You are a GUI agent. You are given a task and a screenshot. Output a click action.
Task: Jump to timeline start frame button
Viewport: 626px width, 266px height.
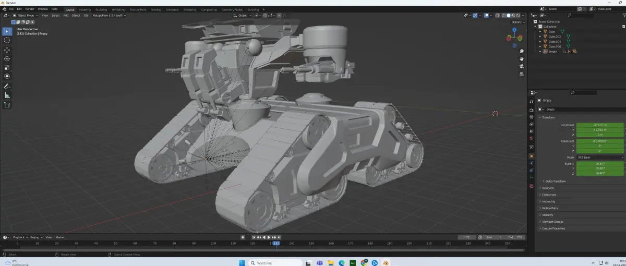click(x=254, y=237)
